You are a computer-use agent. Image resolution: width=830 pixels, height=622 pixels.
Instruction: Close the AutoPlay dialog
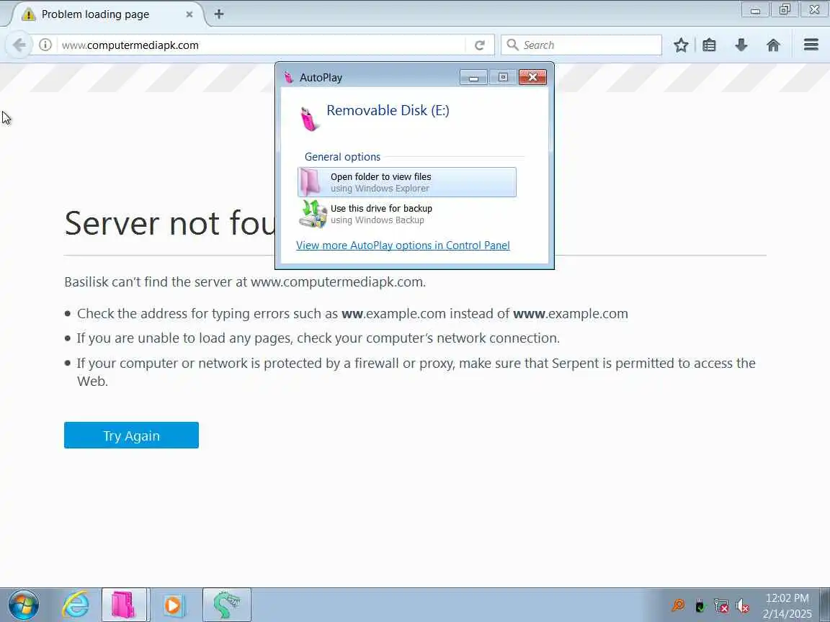click(x=532, y=77)
